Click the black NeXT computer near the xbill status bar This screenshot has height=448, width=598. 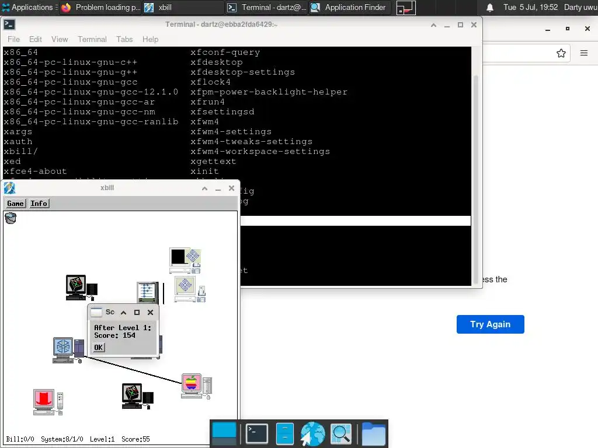click(138, 396)
